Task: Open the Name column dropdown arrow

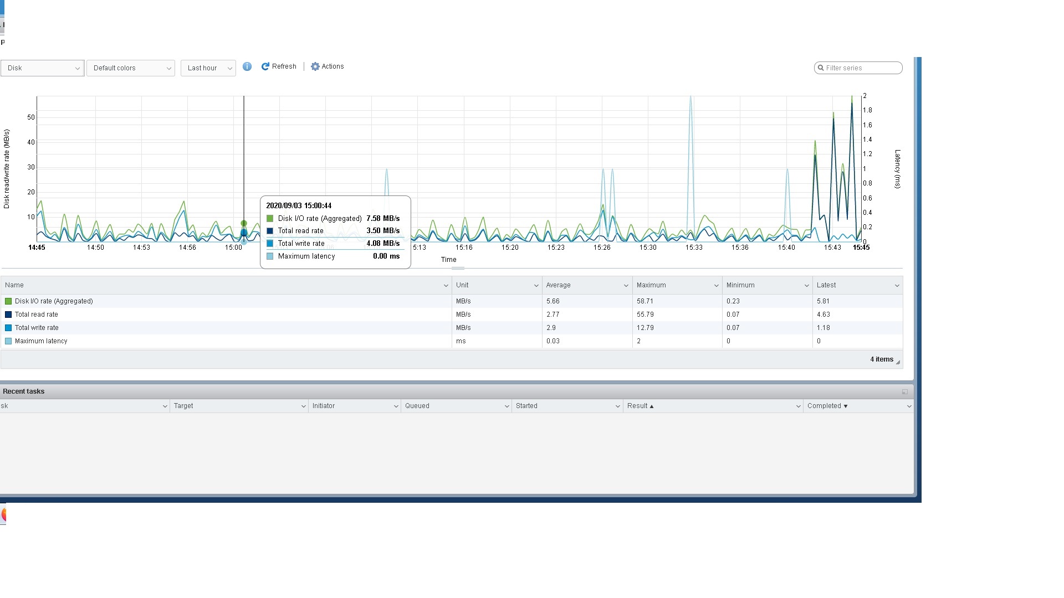Action: point(446,286)
